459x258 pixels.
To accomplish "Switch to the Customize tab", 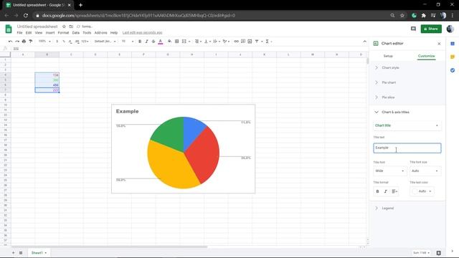I will click(426, 56).
